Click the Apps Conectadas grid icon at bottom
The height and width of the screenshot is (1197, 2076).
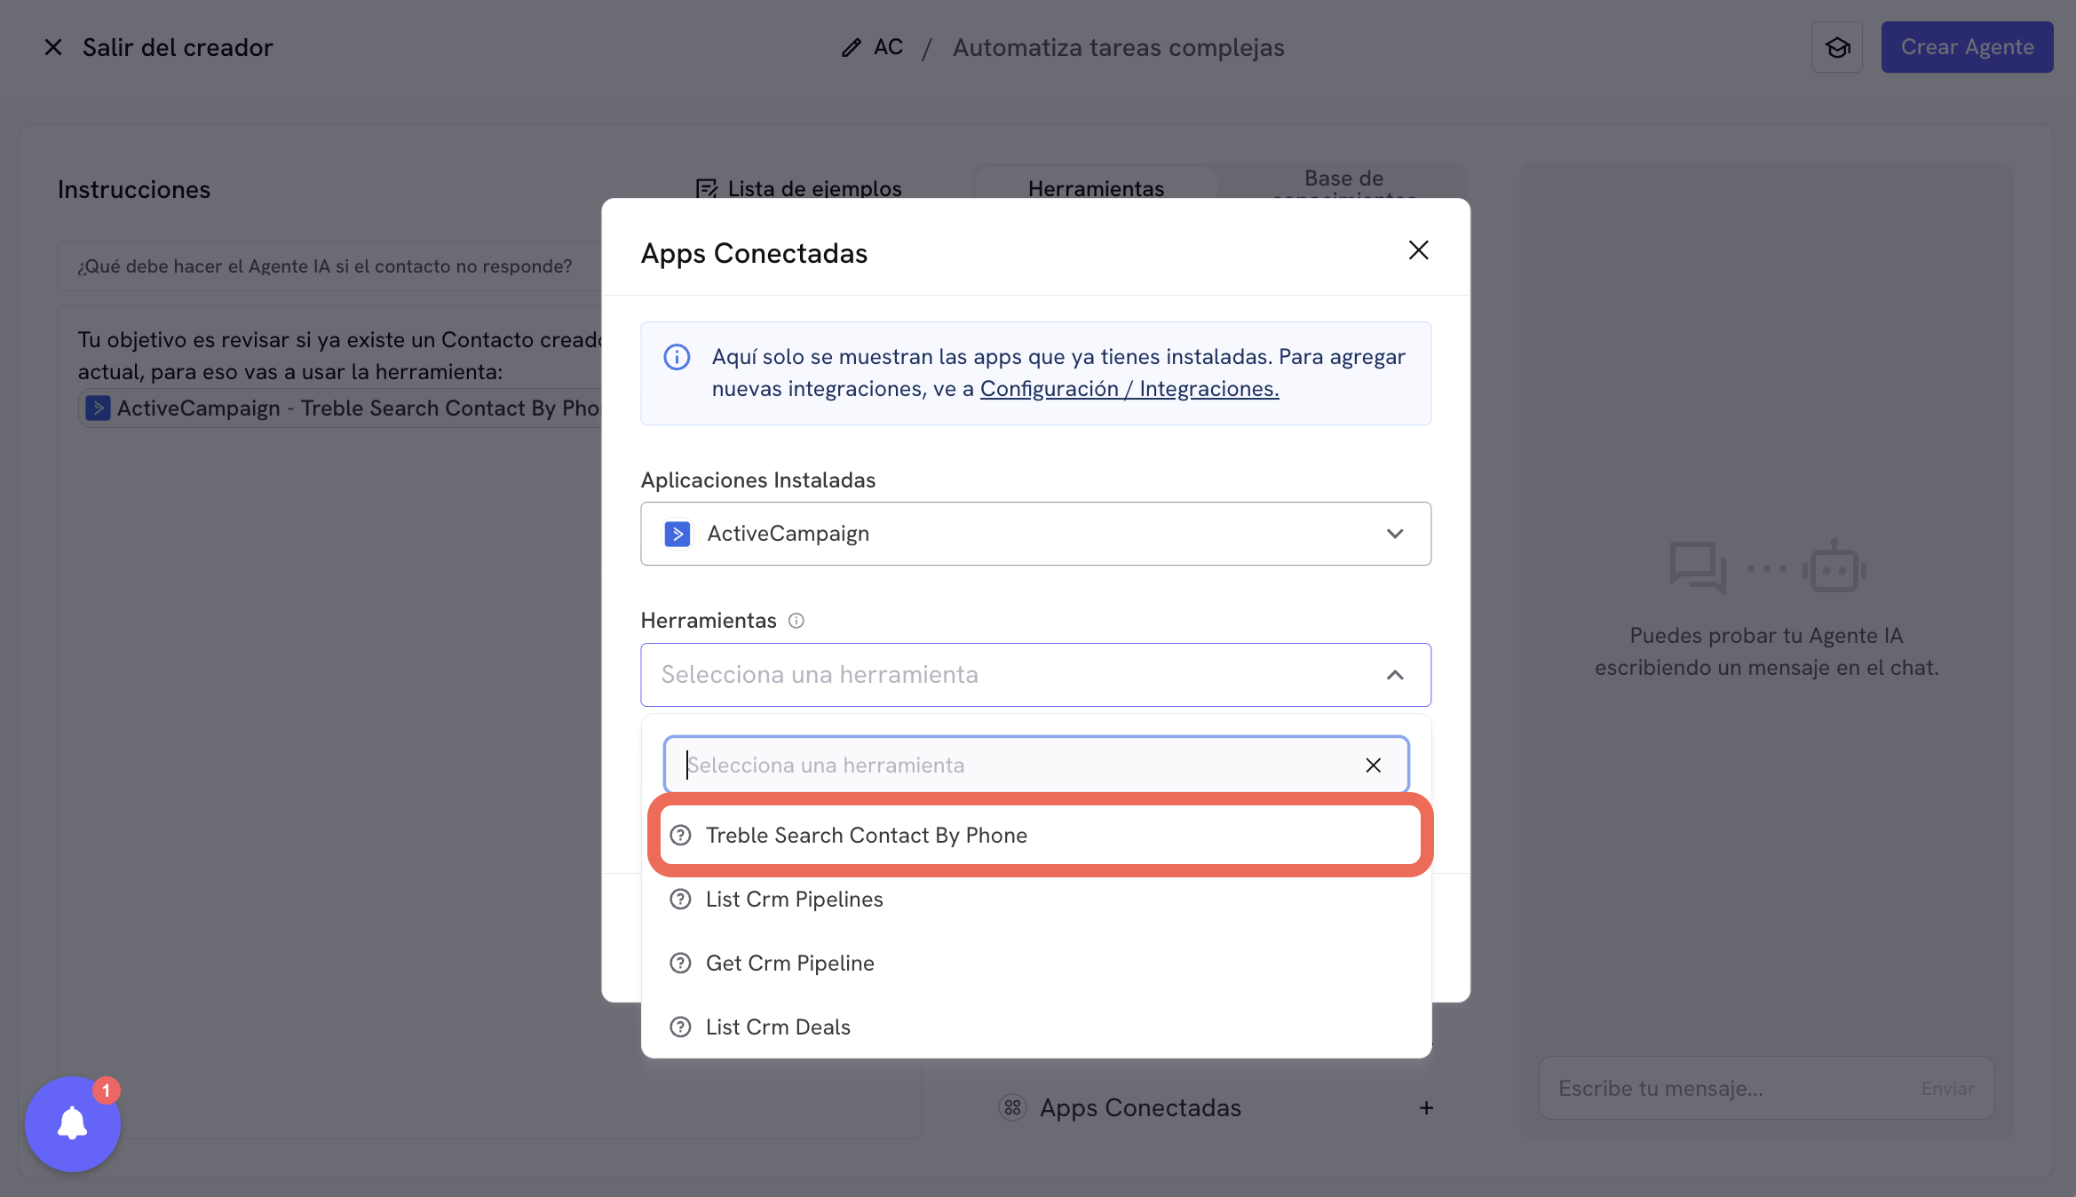1012,1108
